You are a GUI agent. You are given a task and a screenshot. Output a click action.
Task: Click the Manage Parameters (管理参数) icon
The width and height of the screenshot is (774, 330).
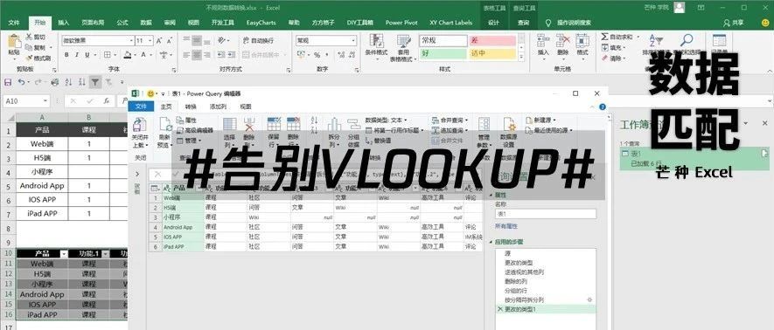(484, 133)
